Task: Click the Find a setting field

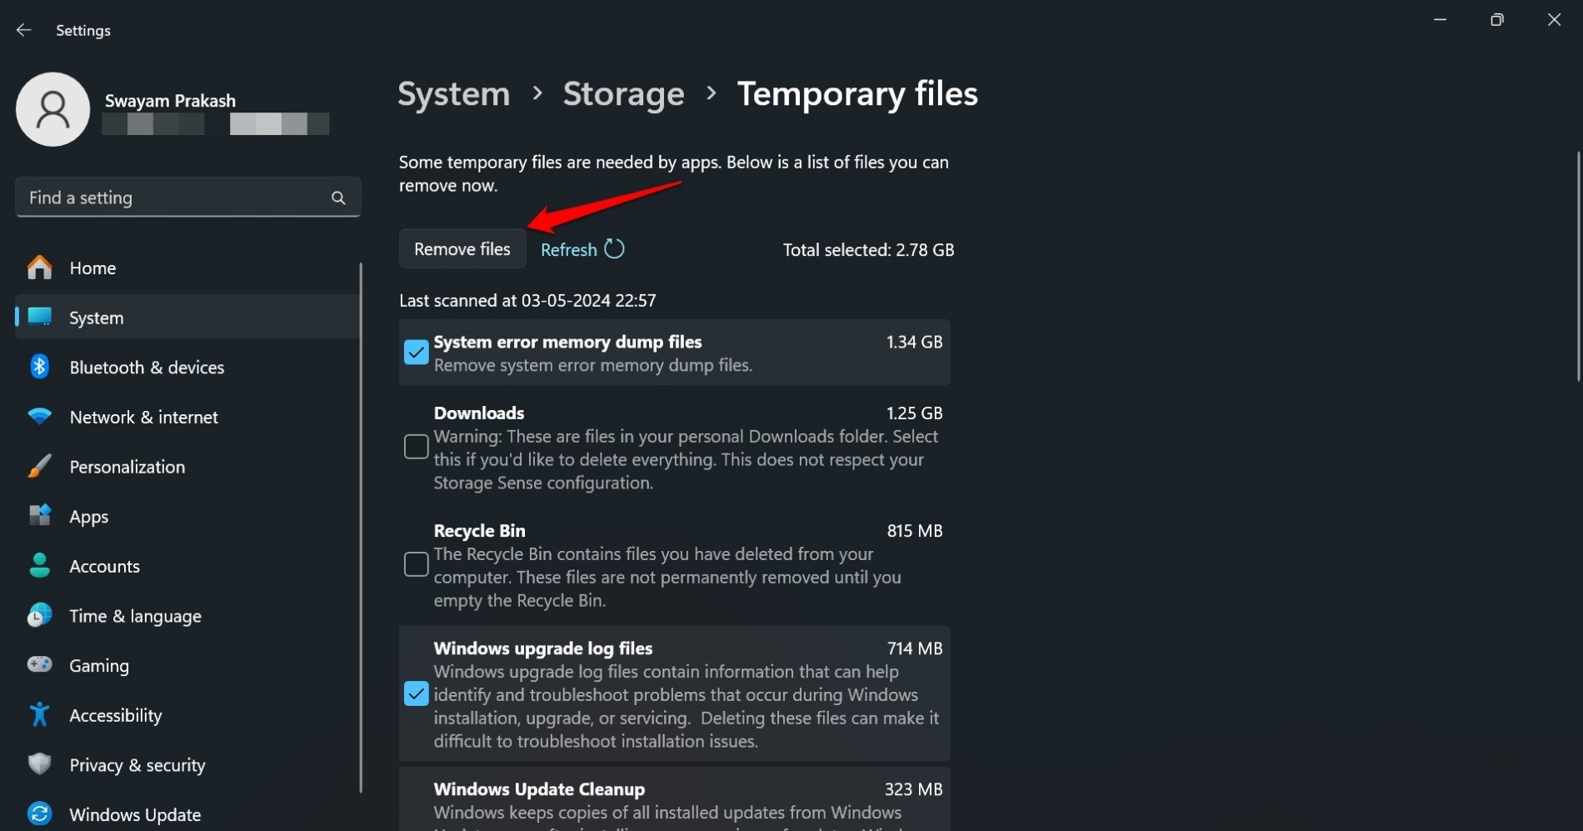Action: click(x=175, y=198)
